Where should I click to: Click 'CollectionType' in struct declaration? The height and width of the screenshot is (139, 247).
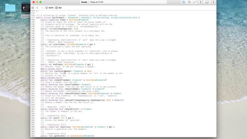pyautogui.click(x=101, y=17)
